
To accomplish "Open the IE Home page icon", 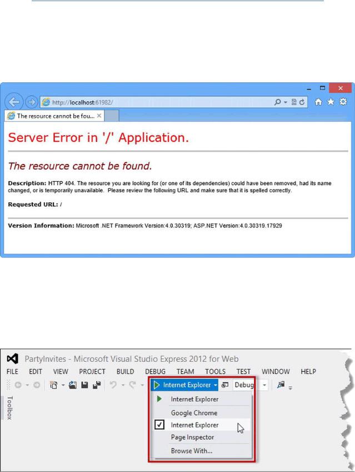I will click(x=318, y=102).
